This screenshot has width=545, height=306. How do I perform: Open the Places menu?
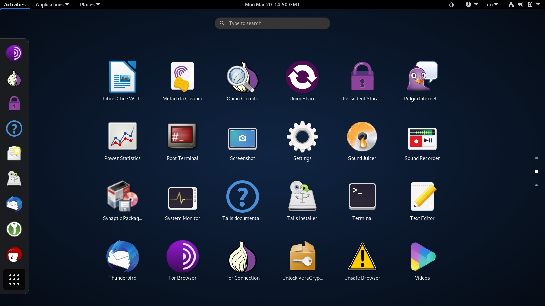point(90,5)
